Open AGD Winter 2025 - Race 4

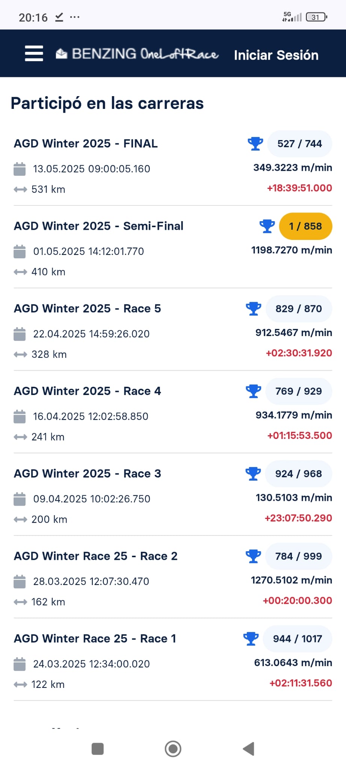[x=87, y=391]
